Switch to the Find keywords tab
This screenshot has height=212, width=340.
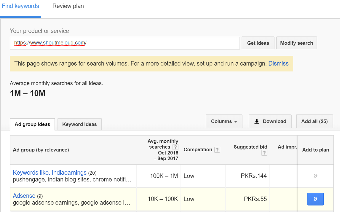[x=20, y=6]
